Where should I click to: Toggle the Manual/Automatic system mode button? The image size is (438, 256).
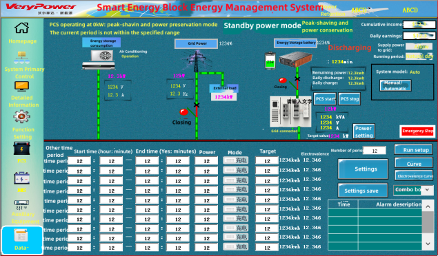[x=395, y=85]
